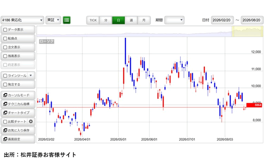The width and height of the screenshot is (264, 160).
Task: Switch to the 分 minute chart tab
Action: tap(106, 20)
